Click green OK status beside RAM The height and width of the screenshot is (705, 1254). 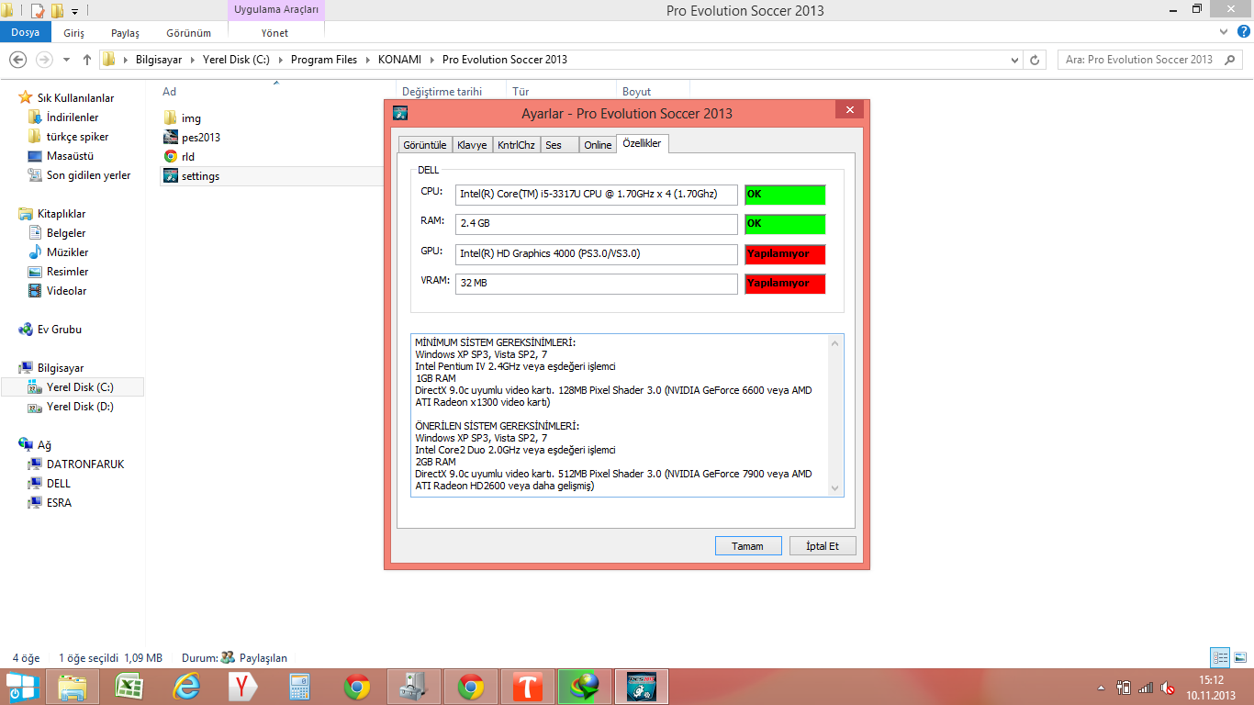(785, 224)
